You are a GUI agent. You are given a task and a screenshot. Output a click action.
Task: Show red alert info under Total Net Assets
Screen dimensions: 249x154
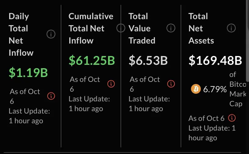[x=232, y=118]
